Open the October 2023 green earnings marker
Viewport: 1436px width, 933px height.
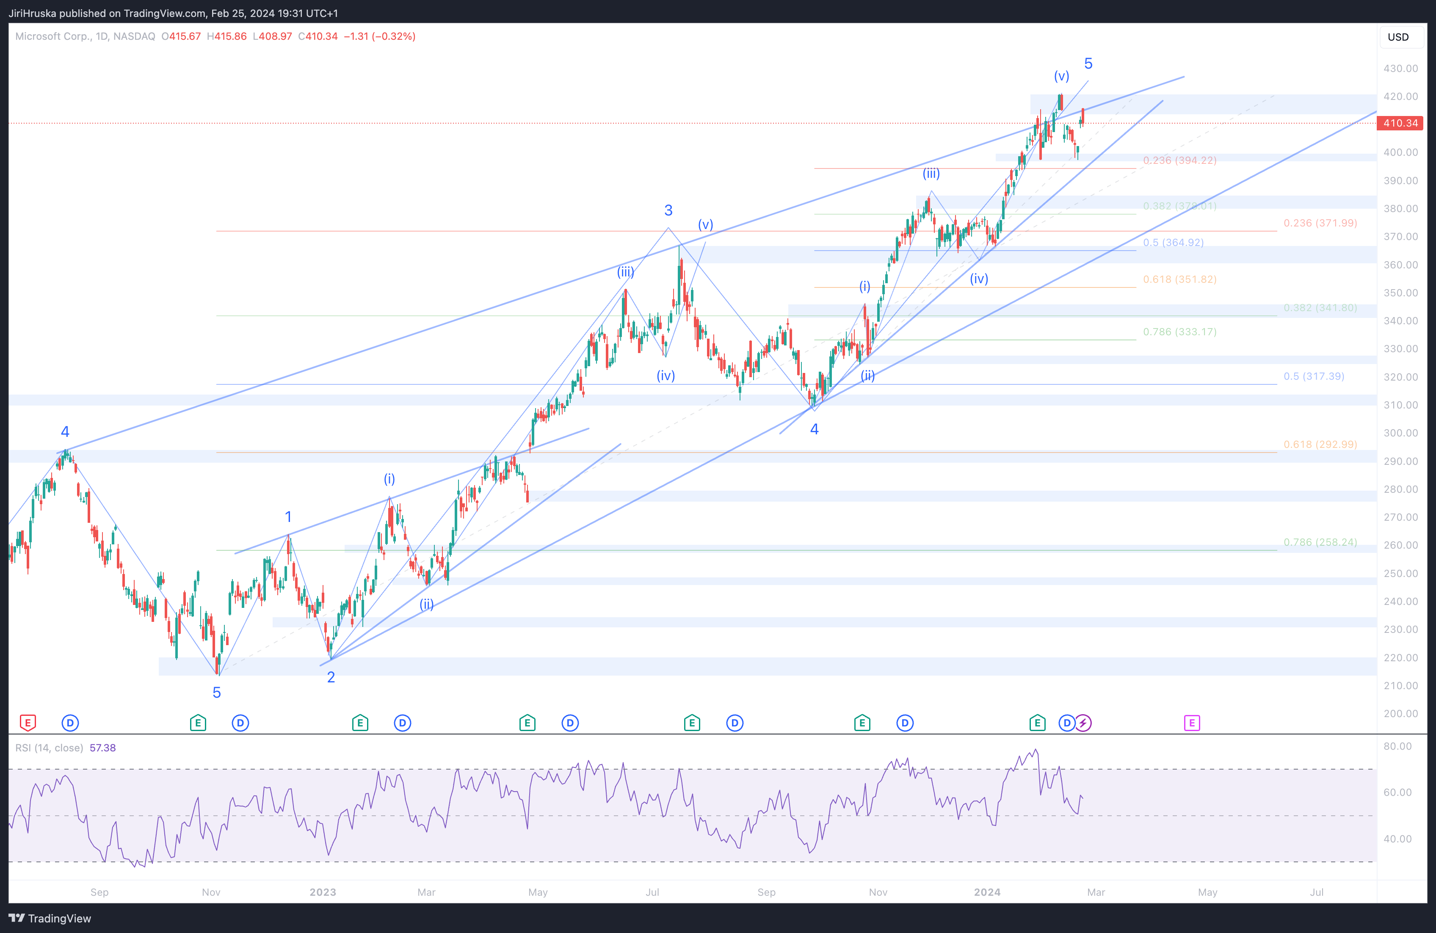point(862,722)
